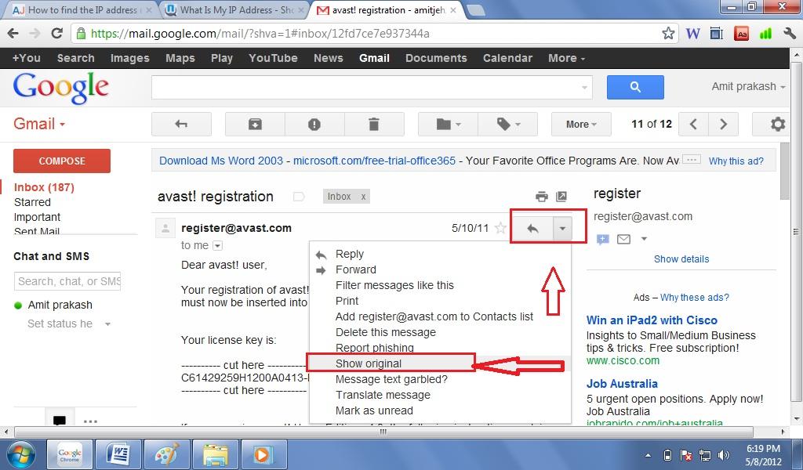
Task: Choose Delete this message
Action: [x=386, y=332]
